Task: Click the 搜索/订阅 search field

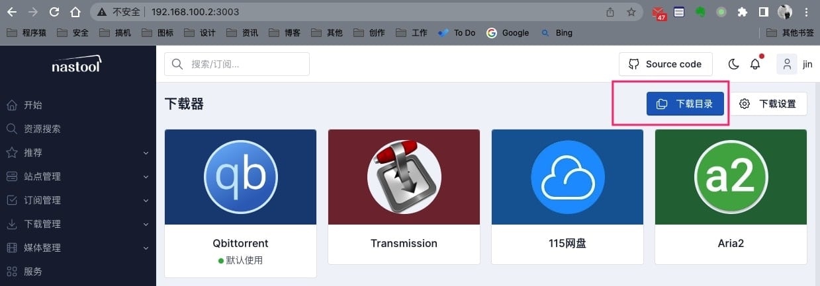Action: click(237, 64)
